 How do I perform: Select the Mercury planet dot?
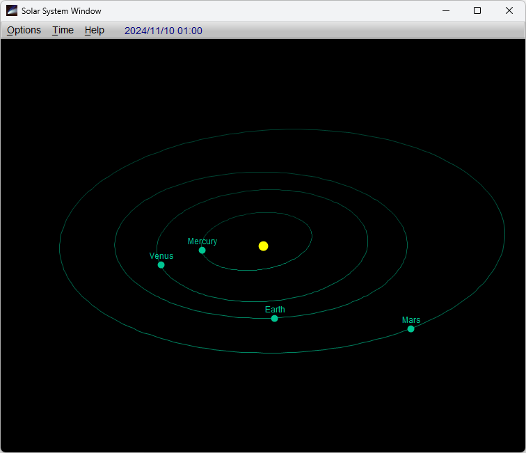[x=202, y=251]
